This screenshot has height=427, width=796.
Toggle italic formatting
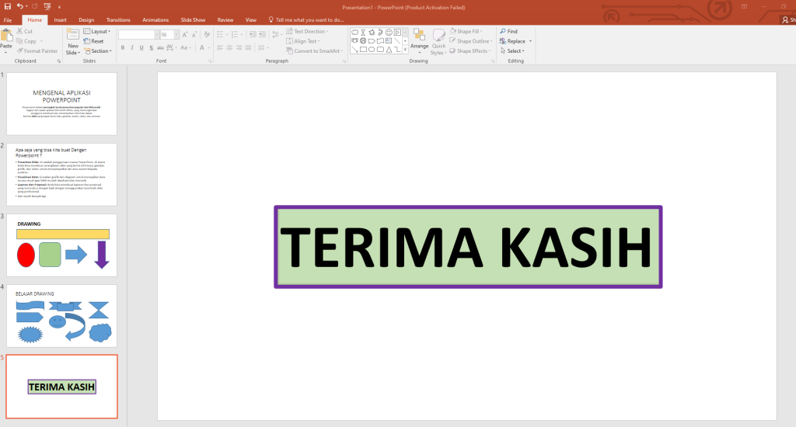click(x=132, y=48)
